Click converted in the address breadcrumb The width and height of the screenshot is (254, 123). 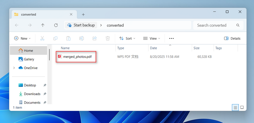pyautogui.click(x=115, y=25)
